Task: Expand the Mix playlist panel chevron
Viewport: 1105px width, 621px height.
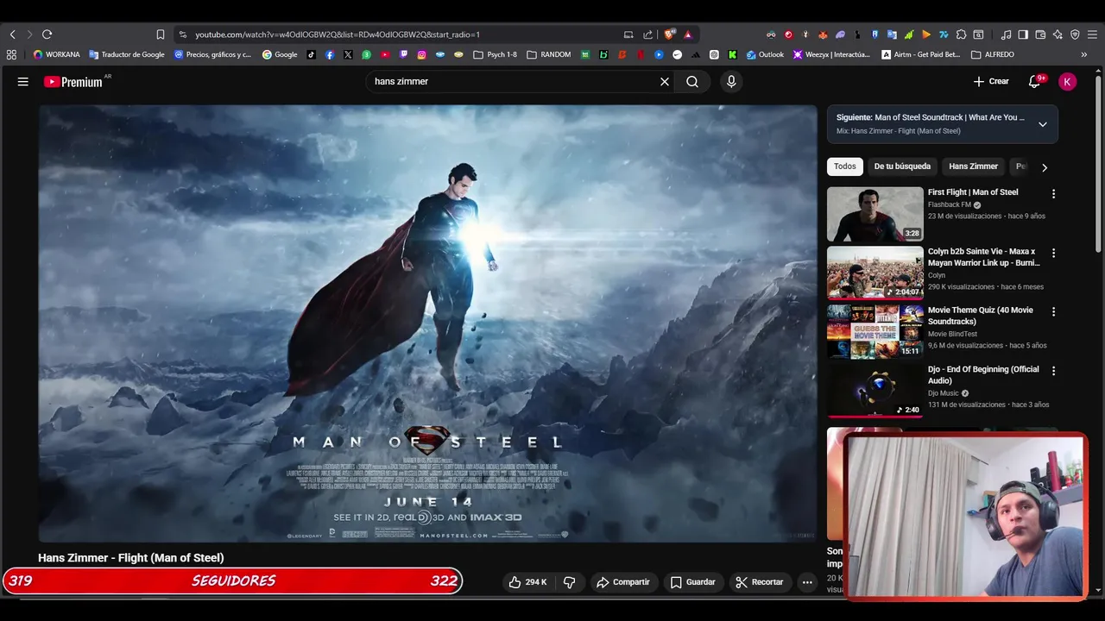Action: (x=1043, y=124)
